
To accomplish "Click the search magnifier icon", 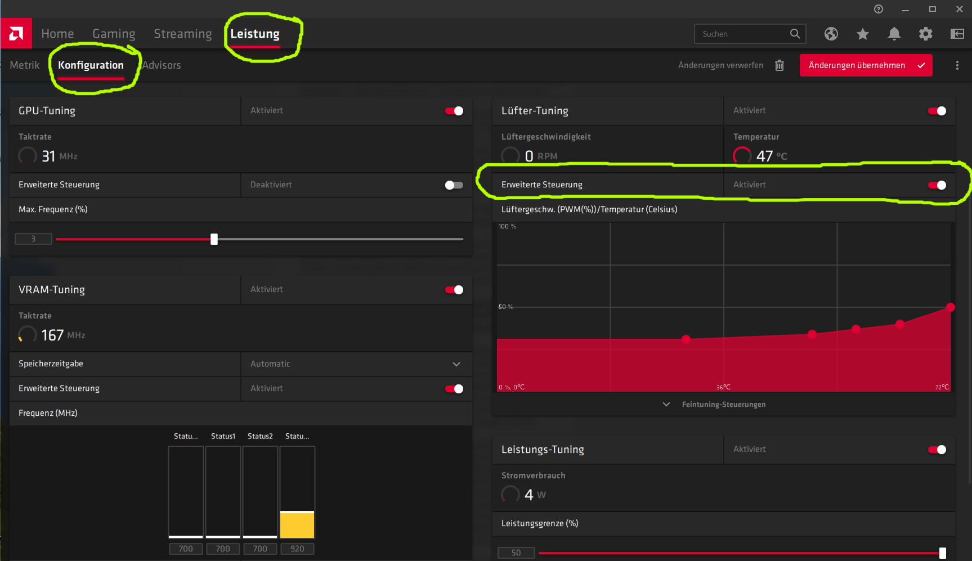I will 795,34.
